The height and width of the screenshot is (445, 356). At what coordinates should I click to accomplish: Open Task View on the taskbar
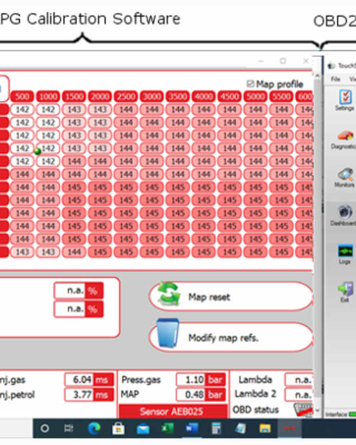point(69,428)
